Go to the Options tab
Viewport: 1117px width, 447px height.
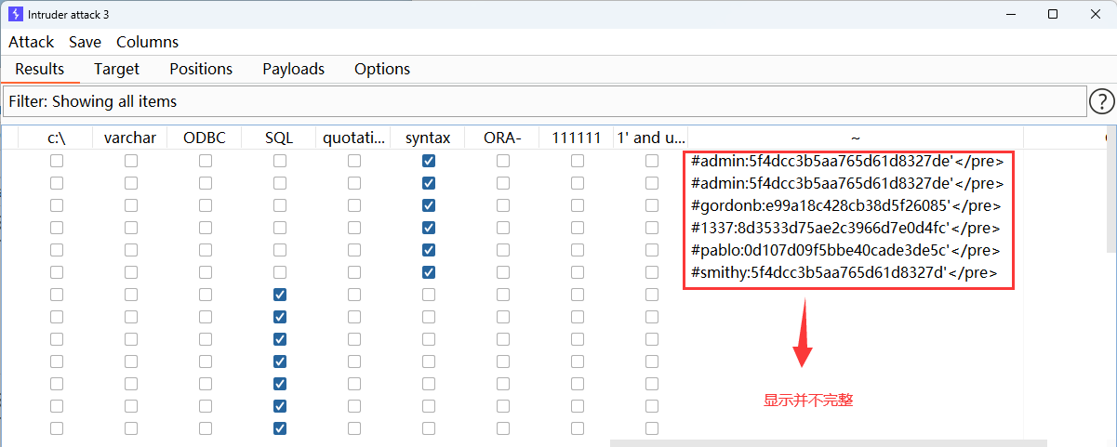(382, 69)
